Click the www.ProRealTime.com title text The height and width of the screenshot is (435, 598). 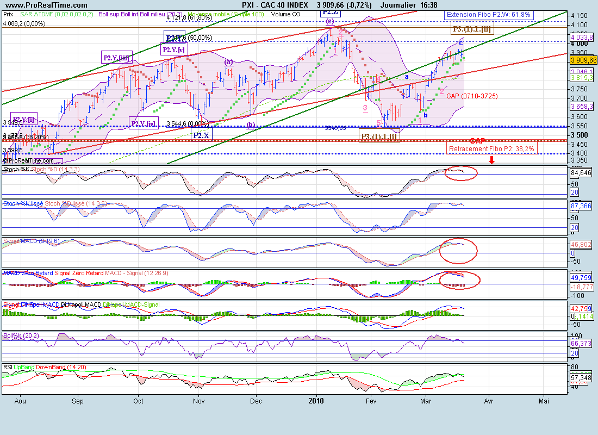47,5
